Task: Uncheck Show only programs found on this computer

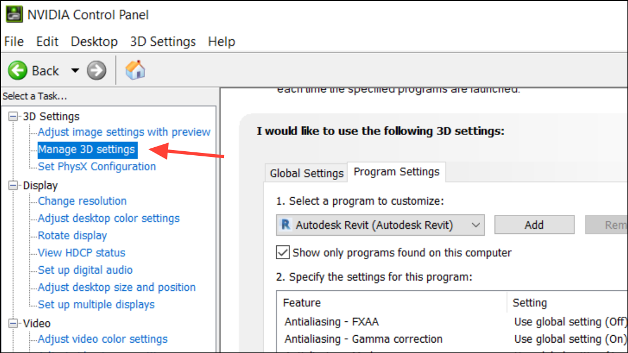Action: click(x=283, y=252)
